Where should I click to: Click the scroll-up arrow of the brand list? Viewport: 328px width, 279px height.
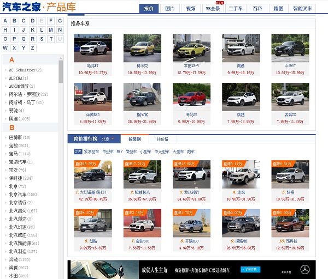point(61,58)
